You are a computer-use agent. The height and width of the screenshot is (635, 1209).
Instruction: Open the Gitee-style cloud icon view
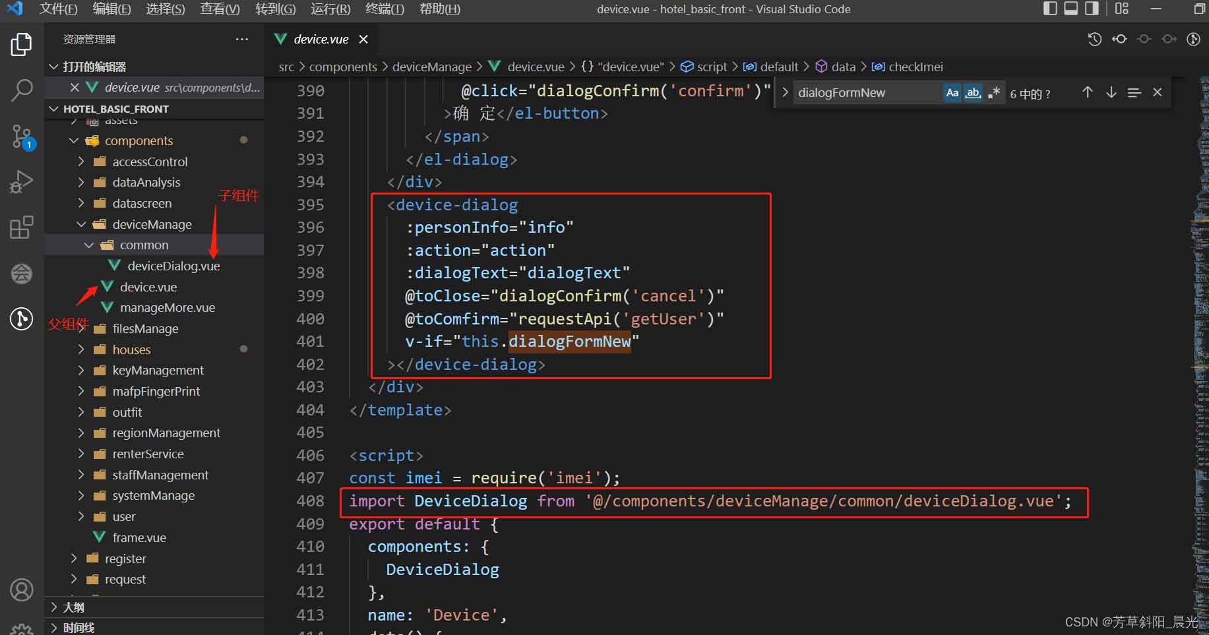(x=21, y=273)
